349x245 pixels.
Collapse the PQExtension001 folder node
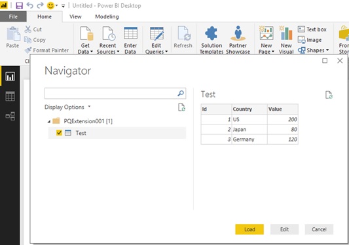pos(49,121)
